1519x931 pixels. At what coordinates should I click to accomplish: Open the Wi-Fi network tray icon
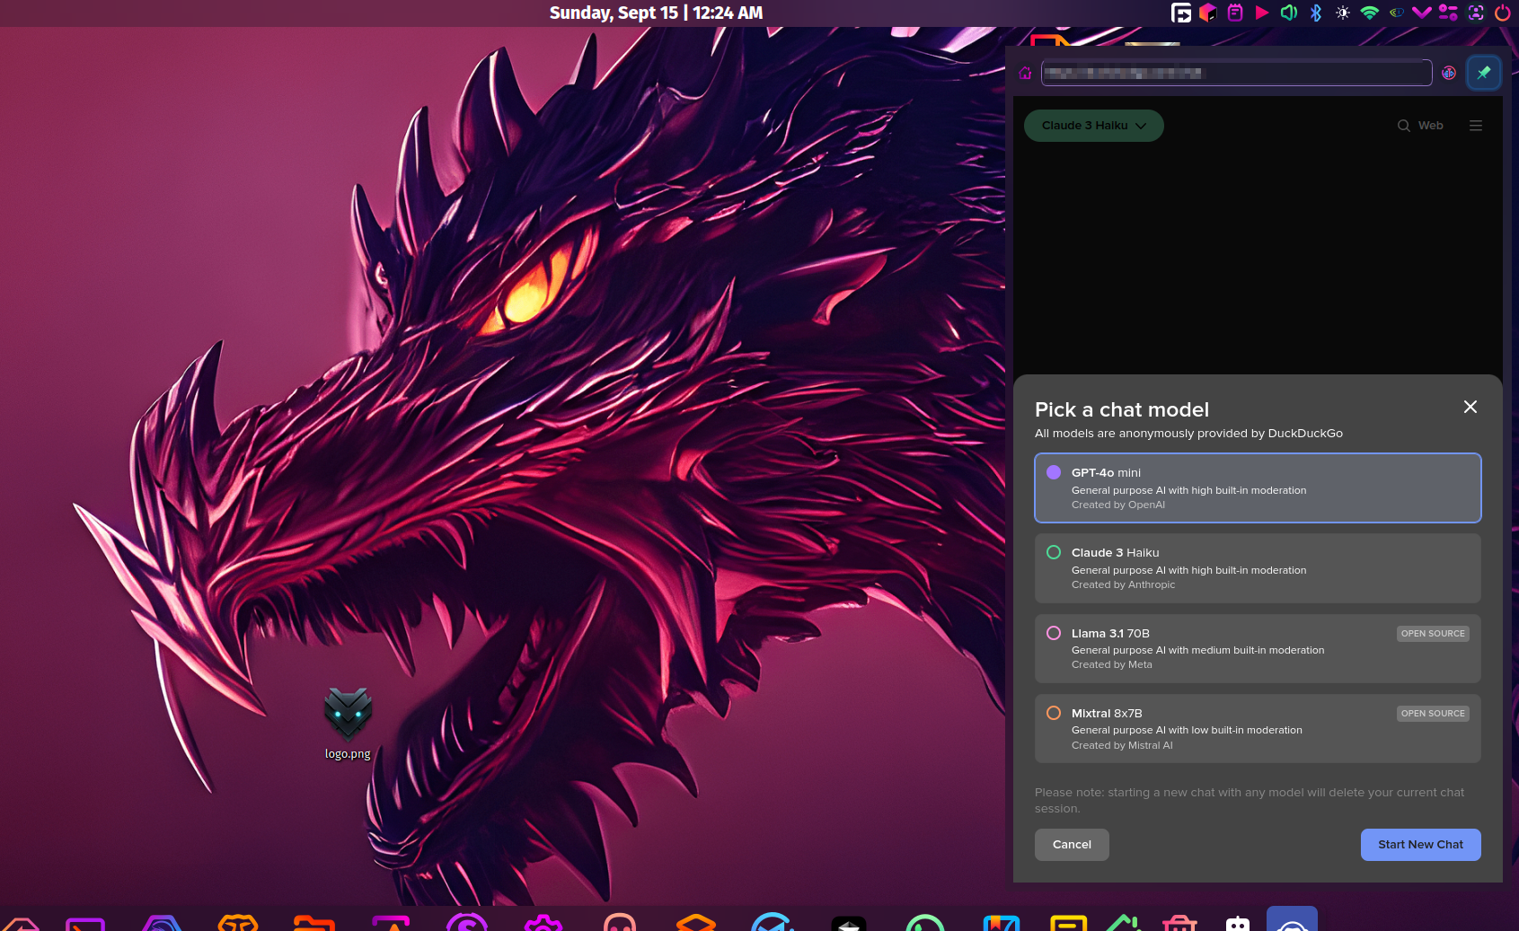coord(1370,13)
